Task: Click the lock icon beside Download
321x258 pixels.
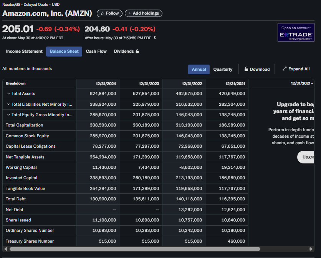Action: (246, 69)
